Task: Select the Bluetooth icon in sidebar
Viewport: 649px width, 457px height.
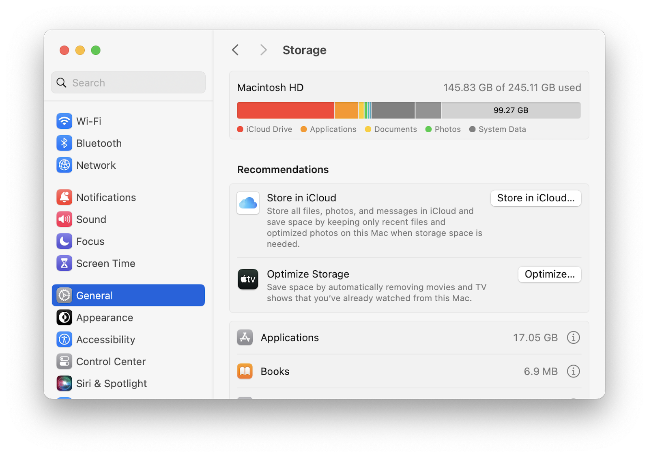Action: coord(64,143)
